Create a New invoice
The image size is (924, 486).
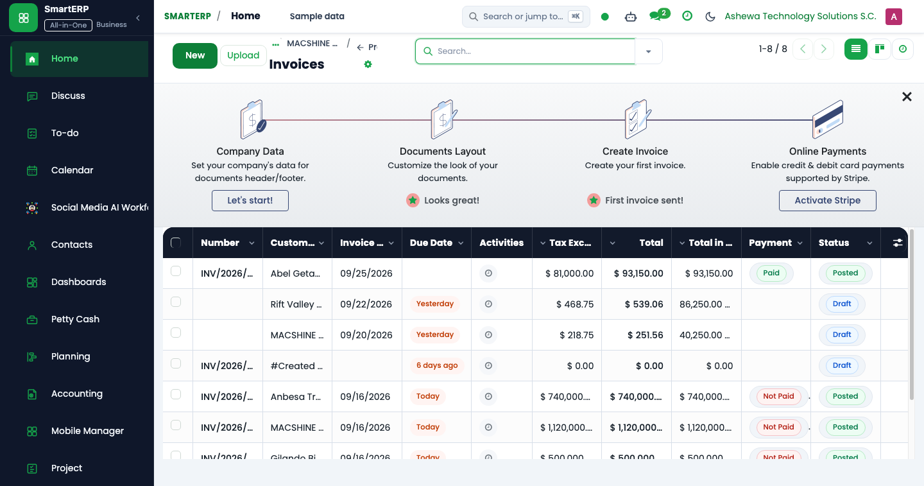195,56
